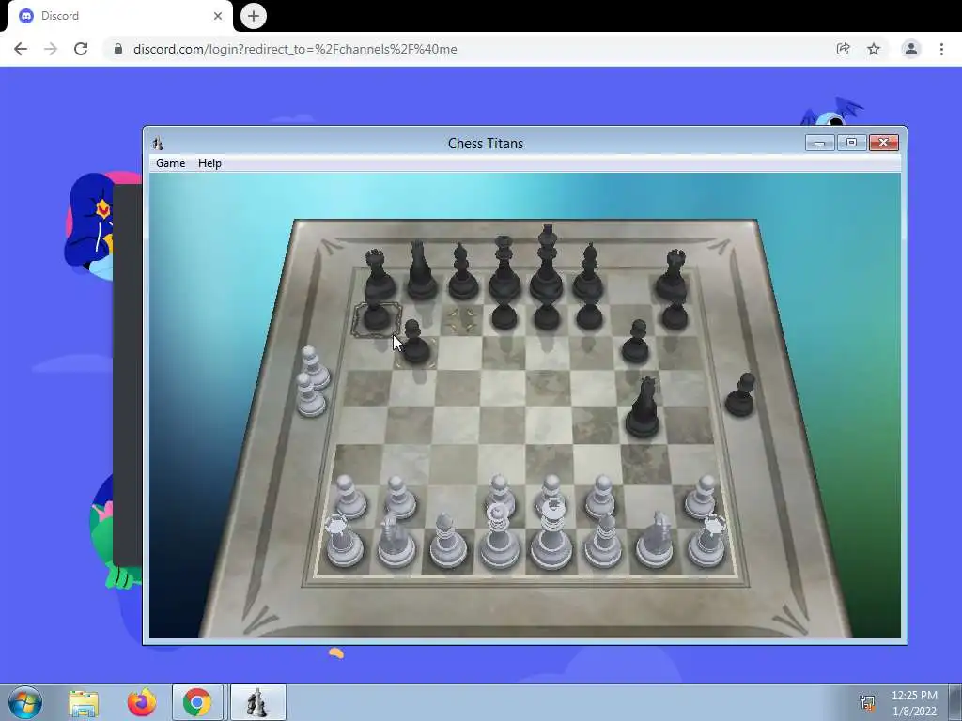Select the white bishop next to the king

(x=603, y=541)
